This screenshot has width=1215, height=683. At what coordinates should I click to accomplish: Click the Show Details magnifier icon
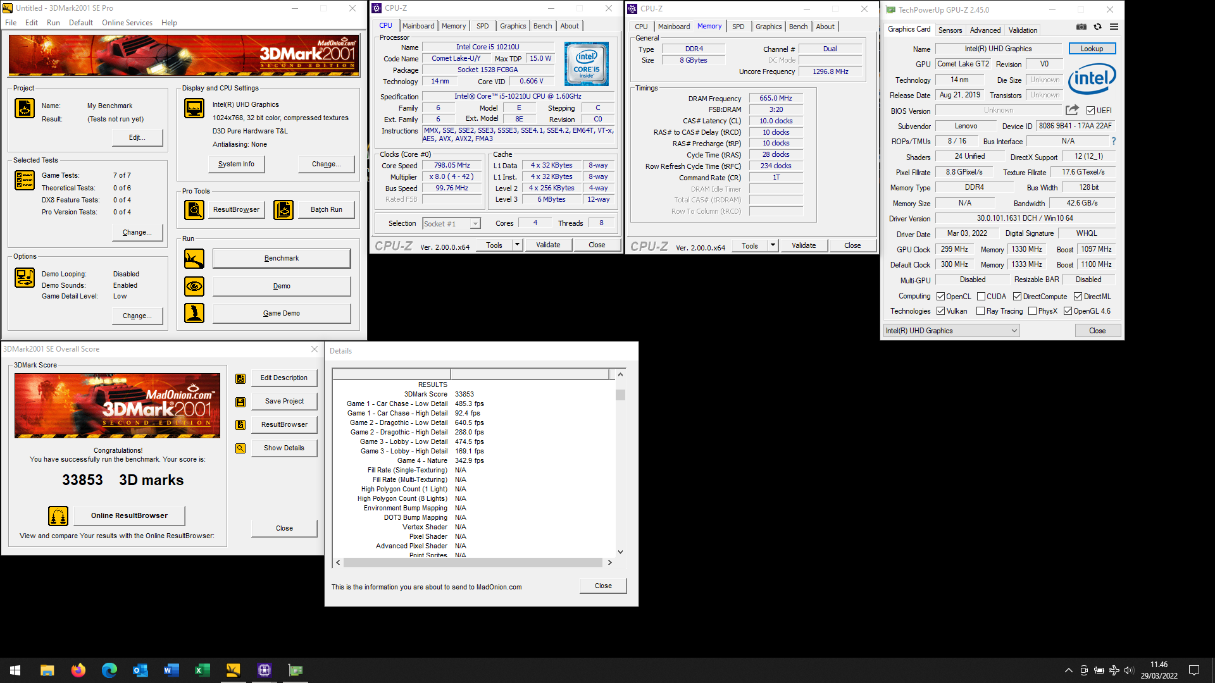tap(240, 448)
